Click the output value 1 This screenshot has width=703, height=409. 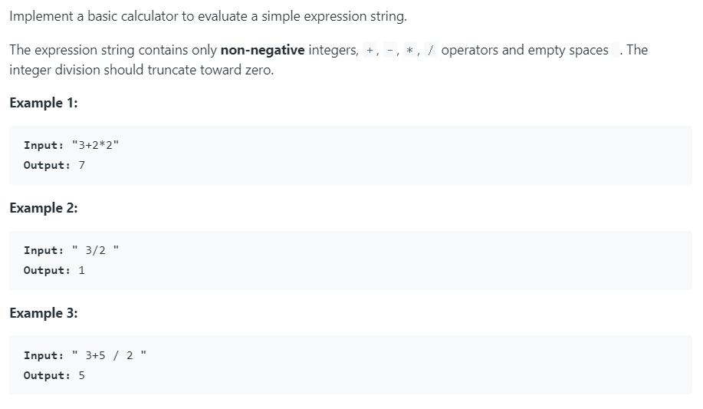tap(82, 270)
